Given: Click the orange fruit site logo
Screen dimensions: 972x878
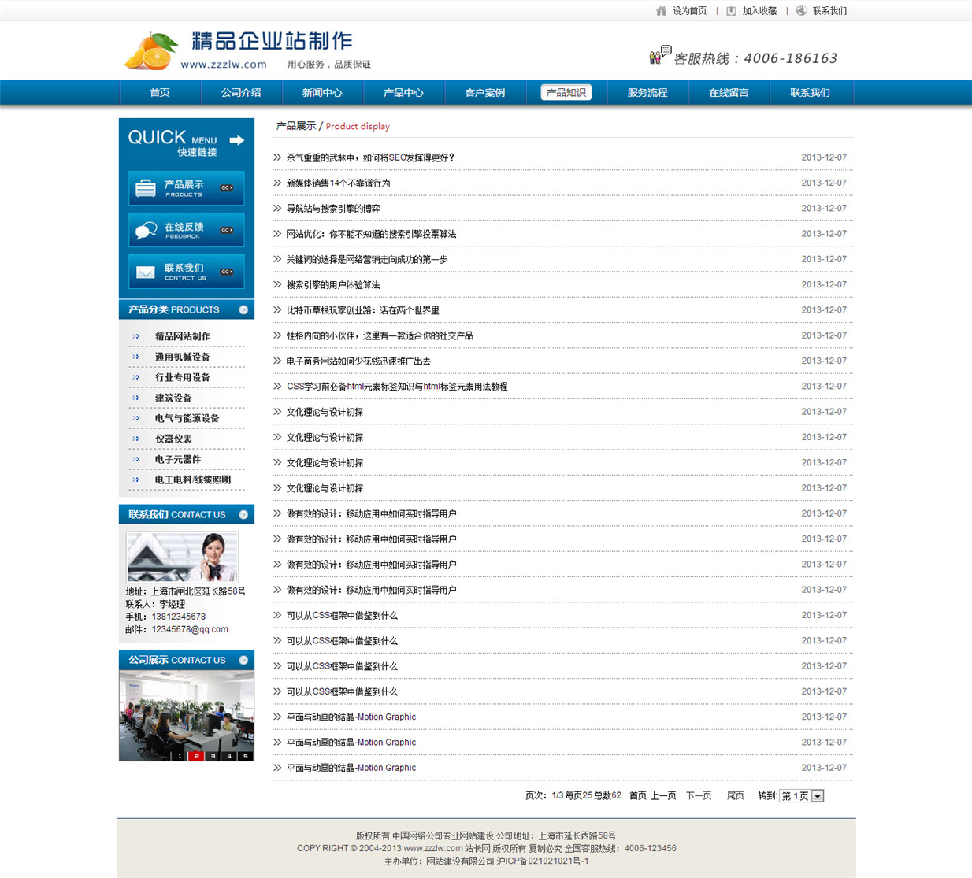Looking at the screenshot, I should (x=150, y=51).
